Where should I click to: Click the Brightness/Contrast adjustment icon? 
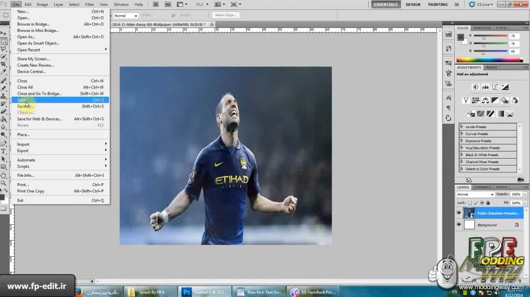click(475, 87)
